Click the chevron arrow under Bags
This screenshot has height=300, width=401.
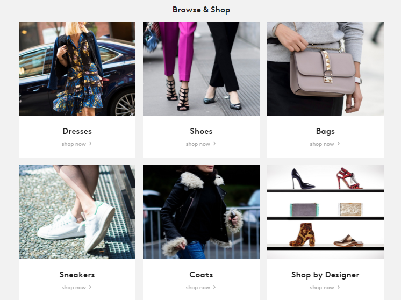[338, 144]
